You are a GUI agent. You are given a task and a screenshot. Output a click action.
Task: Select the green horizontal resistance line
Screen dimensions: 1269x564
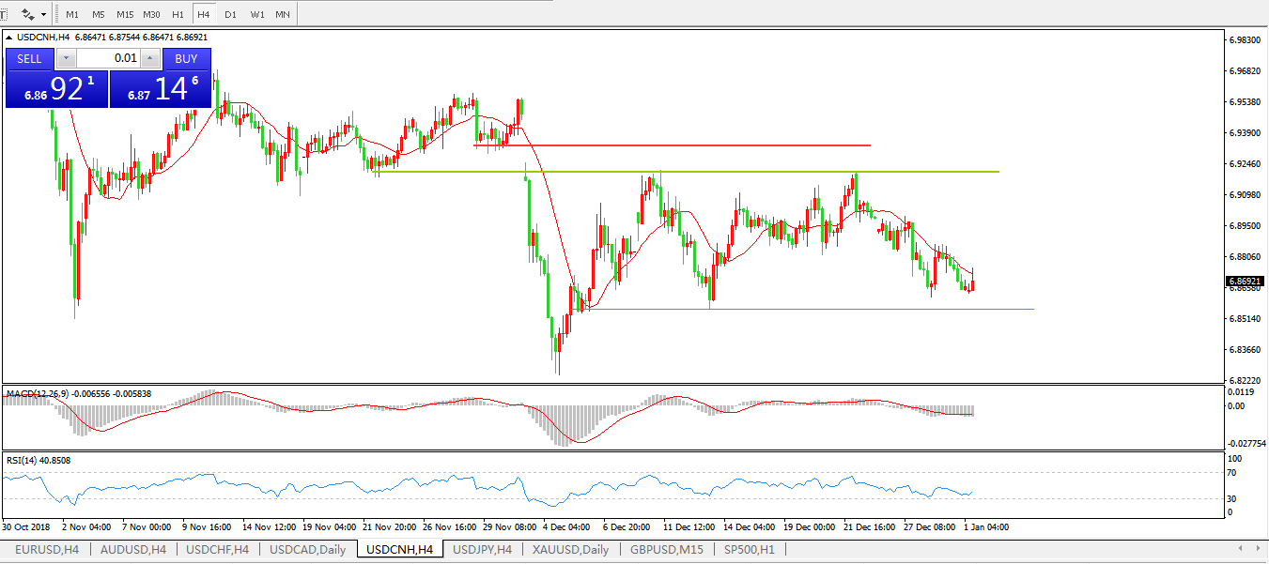pyautogui.click(x=751, y=172)
